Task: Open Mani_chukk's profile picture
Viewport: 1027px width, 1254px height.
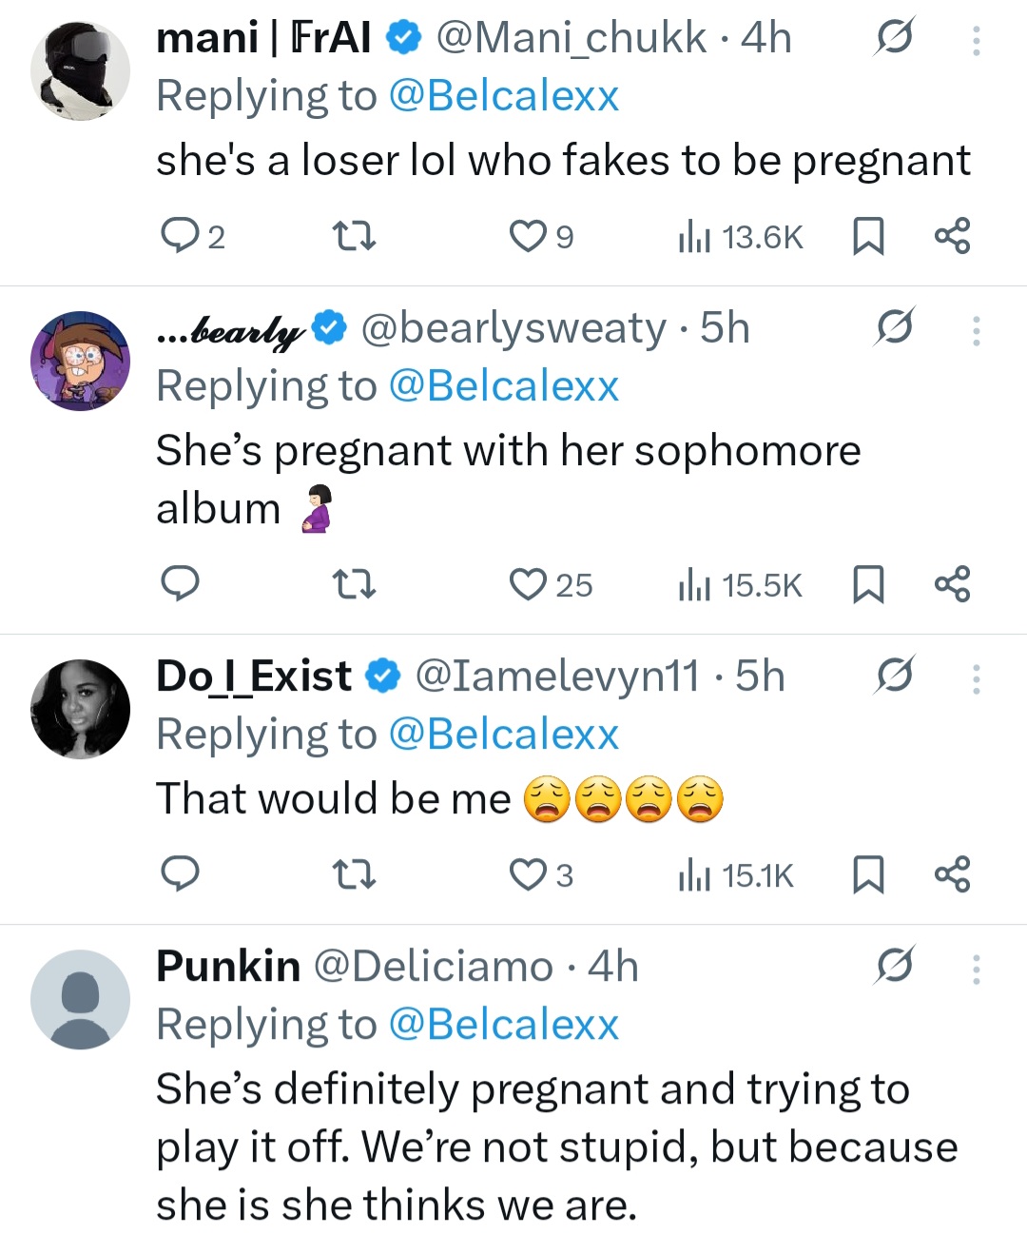Action: (x=81, y=70)
